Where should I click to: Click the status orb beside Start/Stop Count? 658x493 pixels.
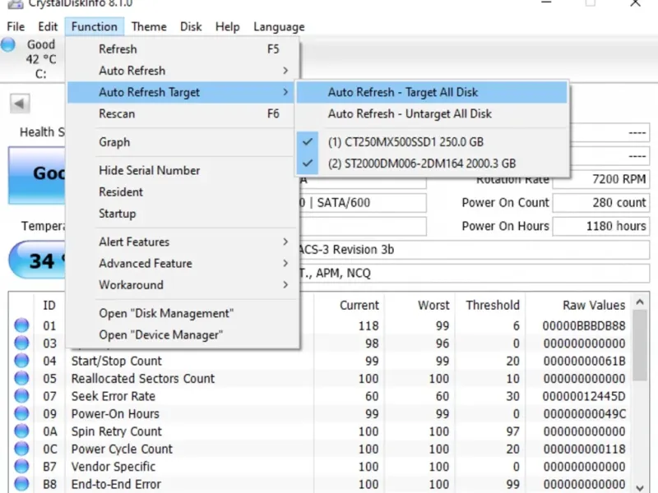click(x=21, y=361)
